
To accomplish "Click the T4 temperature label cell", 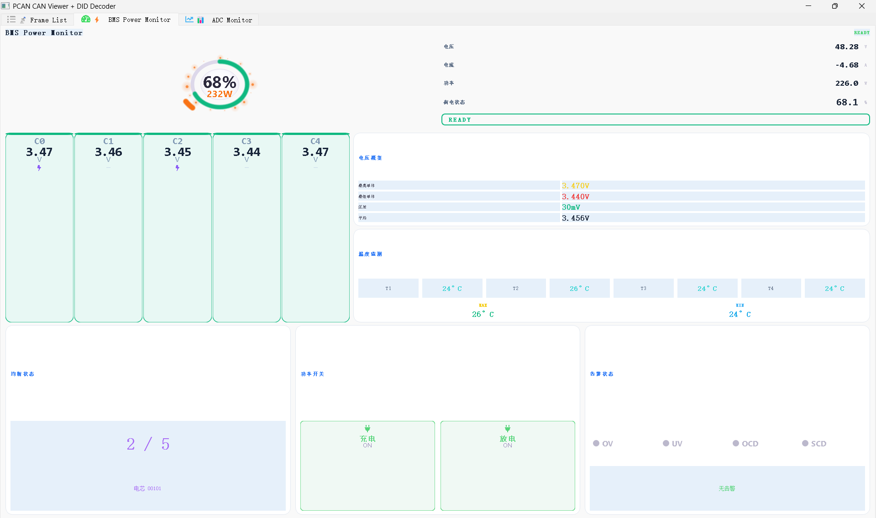I will (771, 288).
